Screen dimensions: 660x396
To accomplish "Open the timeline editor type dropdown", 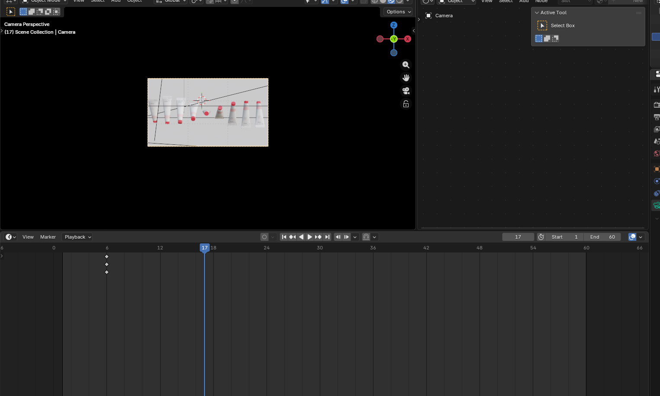I will coord(10,237).
